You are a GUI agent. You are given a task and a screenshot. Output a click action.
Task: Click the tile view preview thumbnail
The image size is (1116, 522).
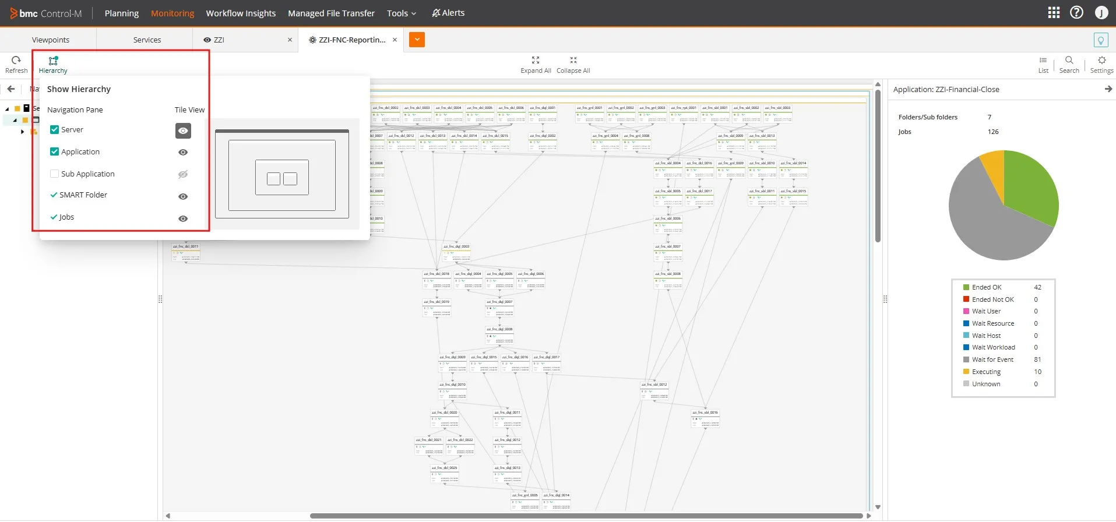[x=282, y=174]
